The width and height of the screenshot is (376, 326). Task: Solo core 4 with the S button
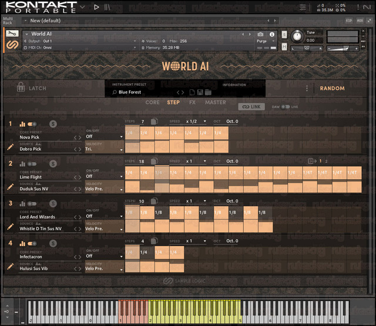pyautogui.click(x=53, y=244)
